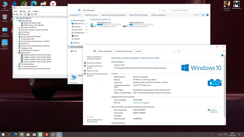Click the scan hardware monitor icon in Device Manager toolbar
Viewport: 244px width, 137px height.
pos(36,14)
